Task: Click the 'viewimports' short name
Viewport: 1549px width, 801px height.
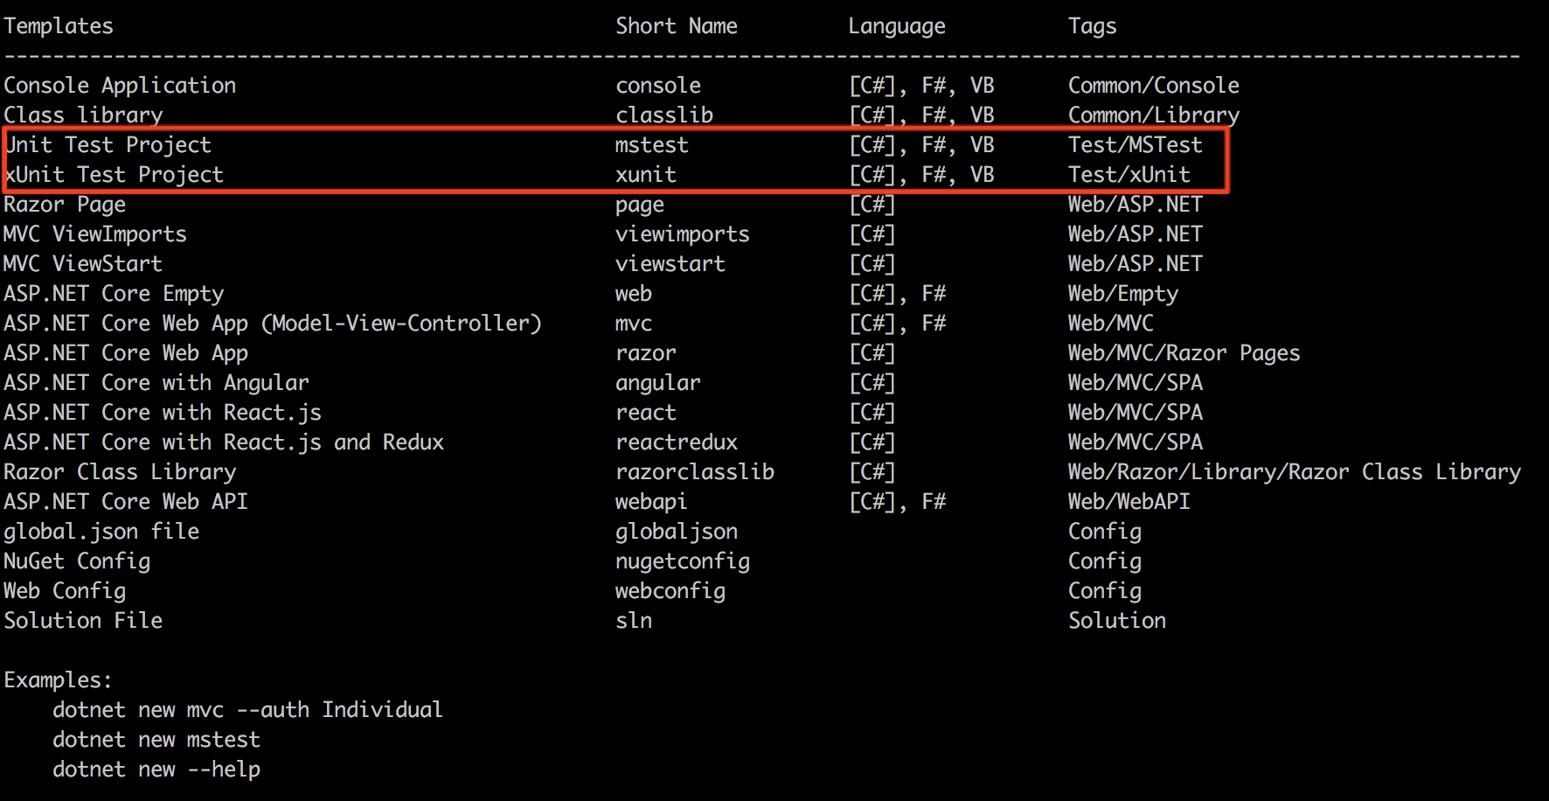Action: (x=682, y=234)
